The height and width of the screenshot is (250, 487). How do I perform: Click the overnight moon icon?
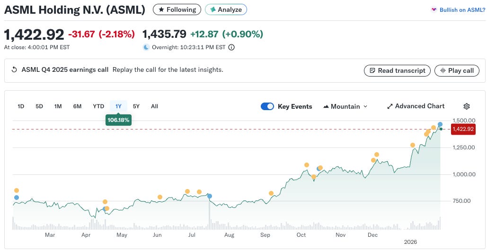click(x=146, y=47)
